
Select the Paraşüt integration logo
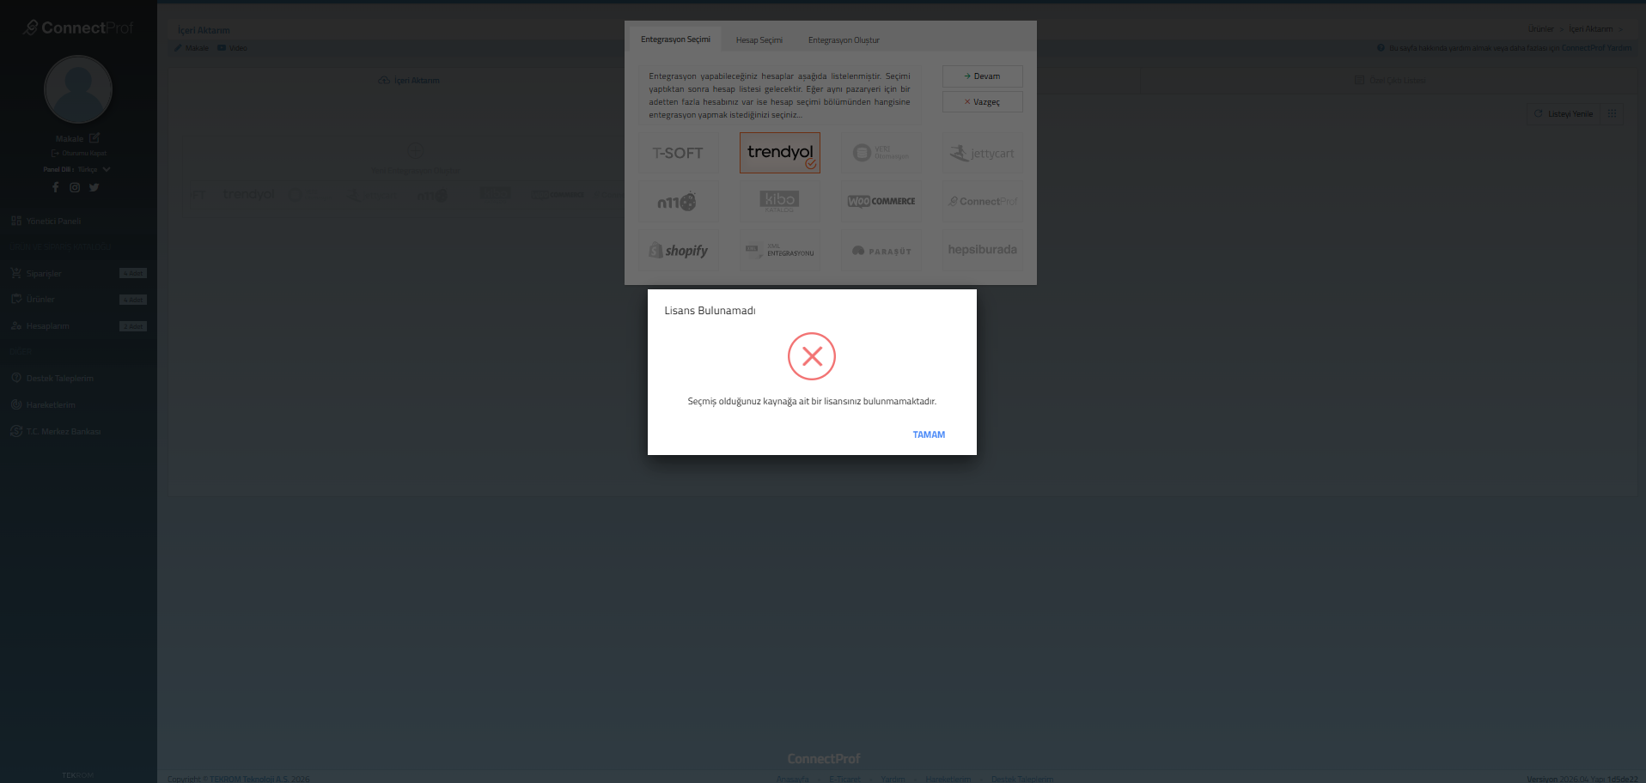click(881, 251)
